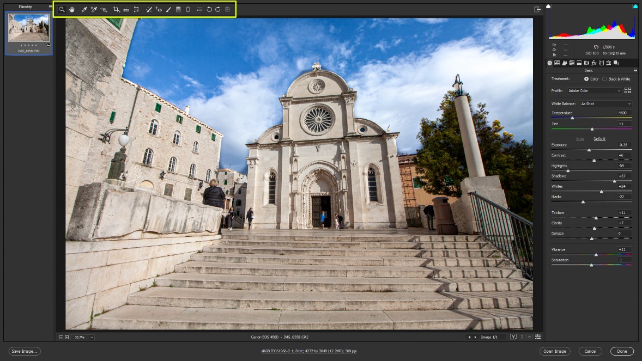Toggle full screen mode icon
Viewport: 642px width, 361px height.
pos(537,9)
